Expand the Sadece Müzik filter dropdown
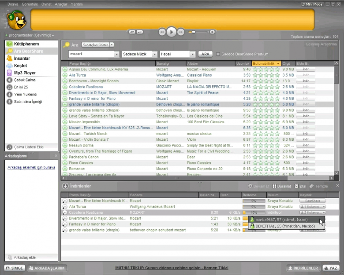The width and height of the screenshot is (344, 275). pos(154,54)
